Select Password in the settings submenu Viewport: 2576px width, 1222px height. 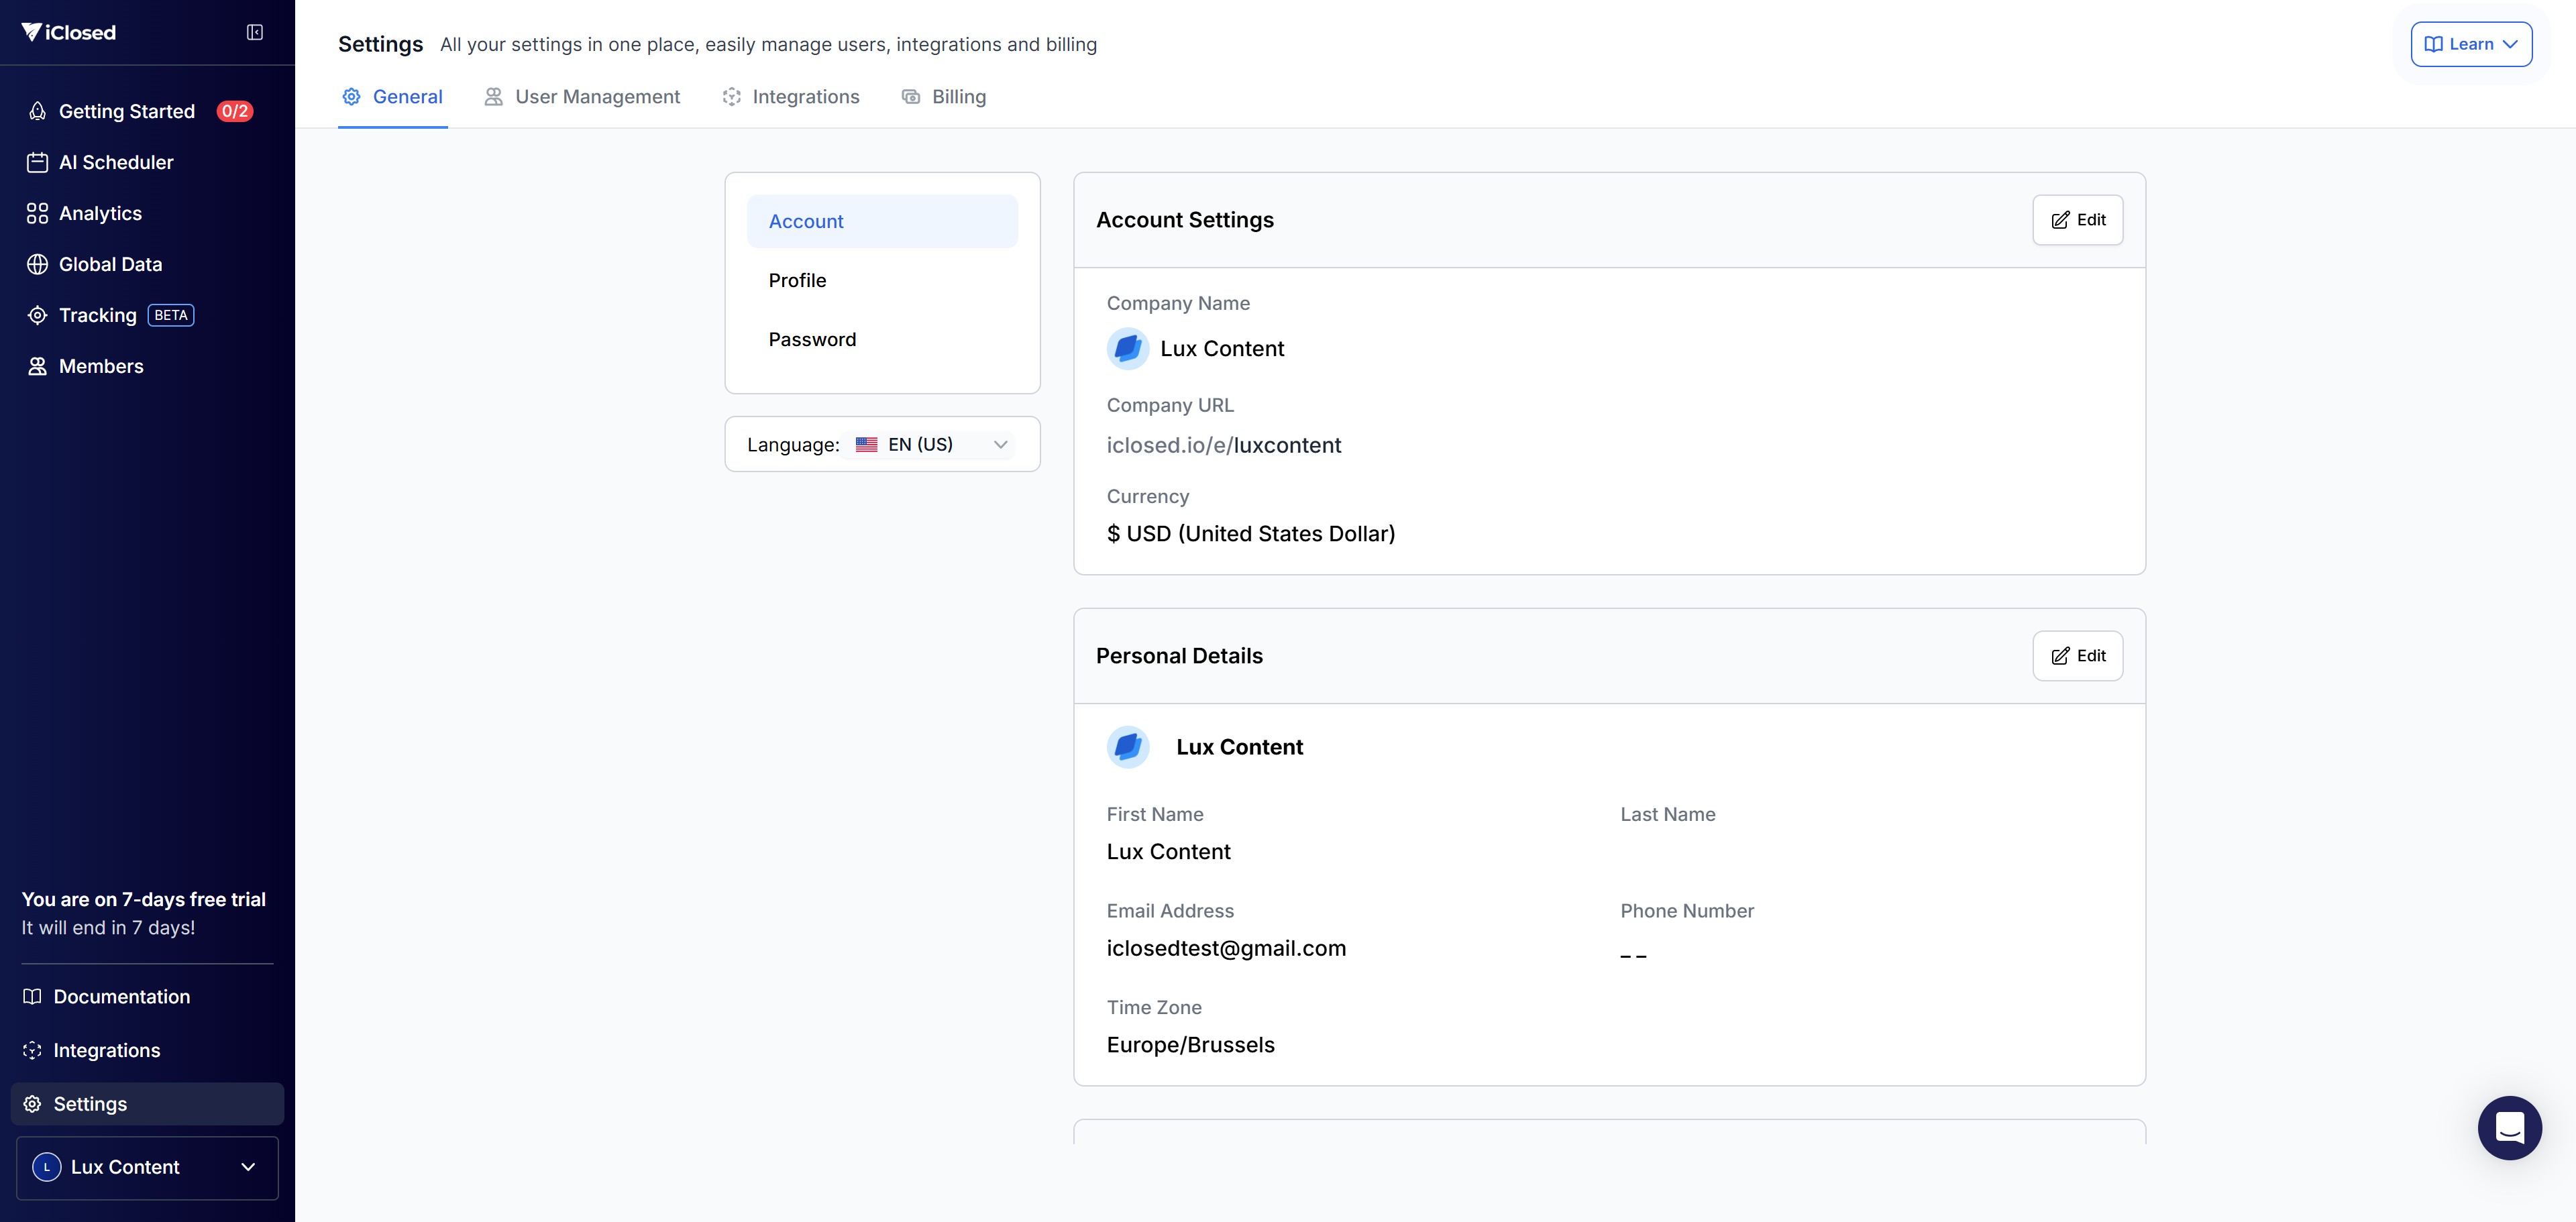click(812, 339)
